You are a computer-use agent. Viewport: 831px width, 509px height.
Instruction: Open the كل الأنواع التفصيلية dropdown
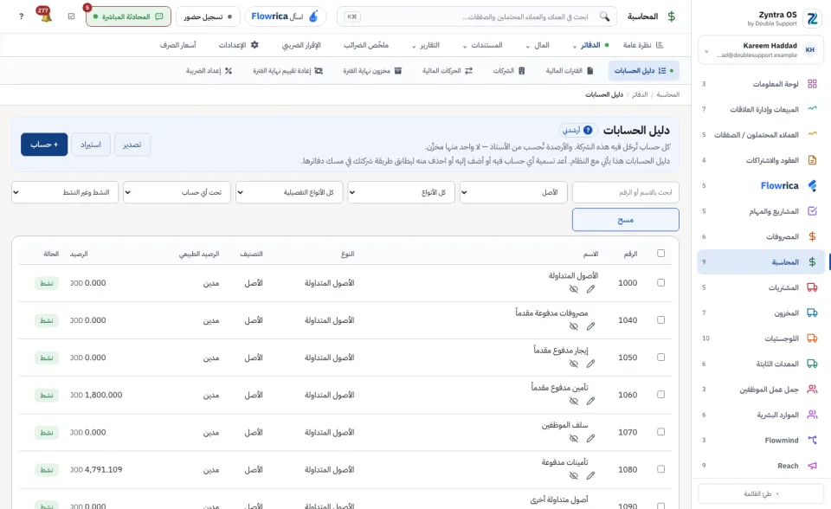[x=289, y=192]
